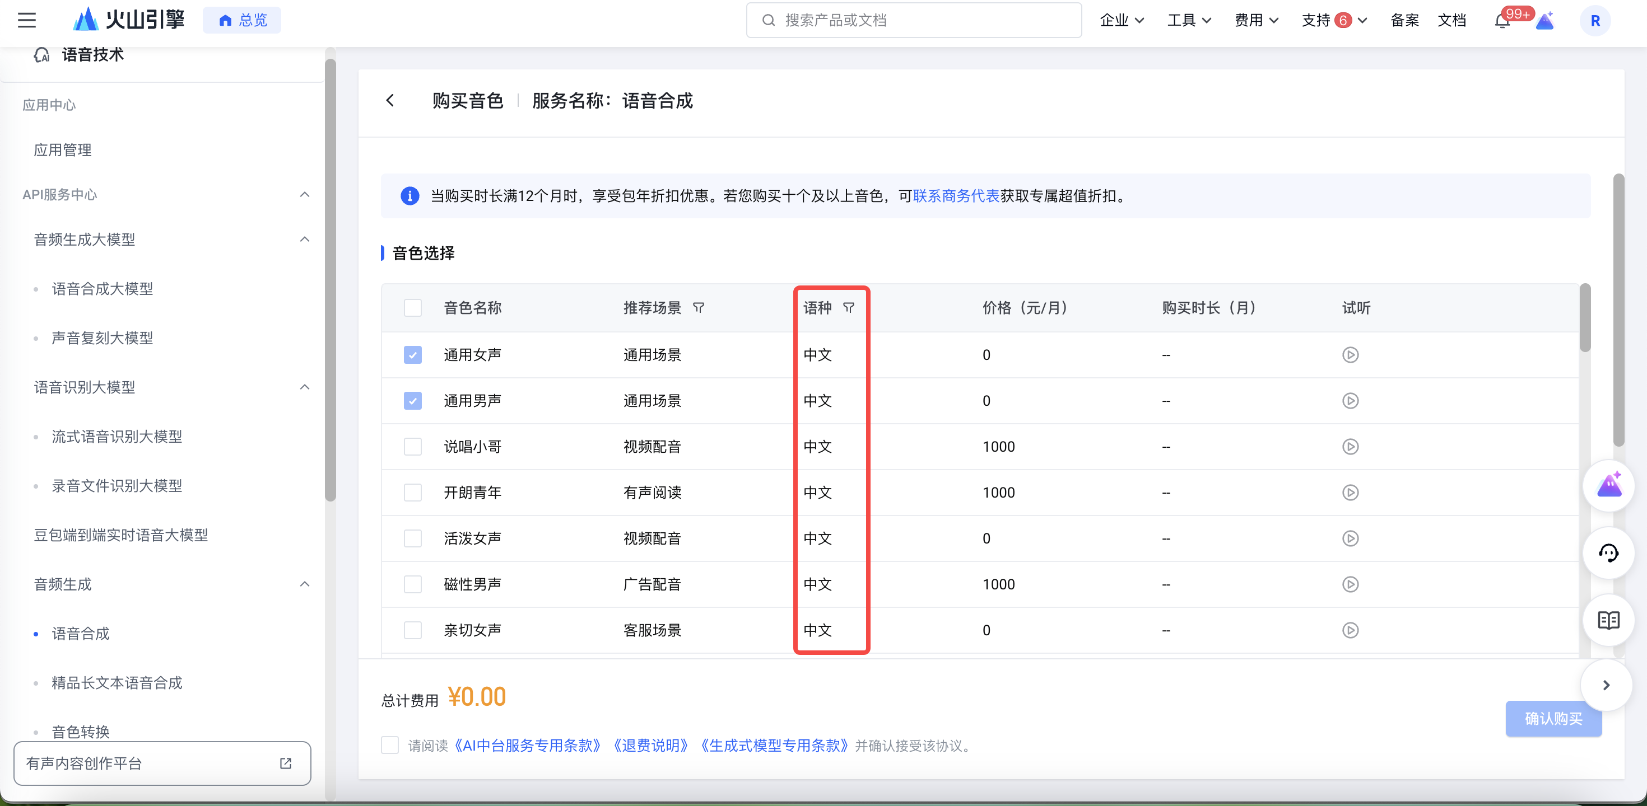Click the floating right-arrow expand button
The width and height of the screenshot is (1647, 806).
pyautogui.click(x=1606, y=685)
